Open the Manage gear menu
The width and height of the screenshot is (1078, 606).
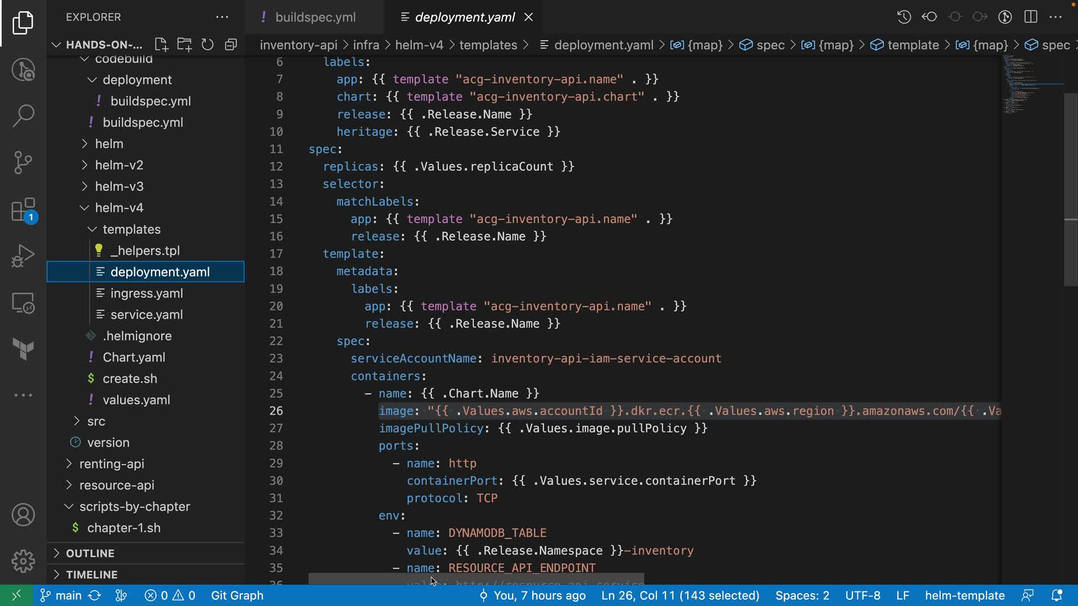(23, 561)
